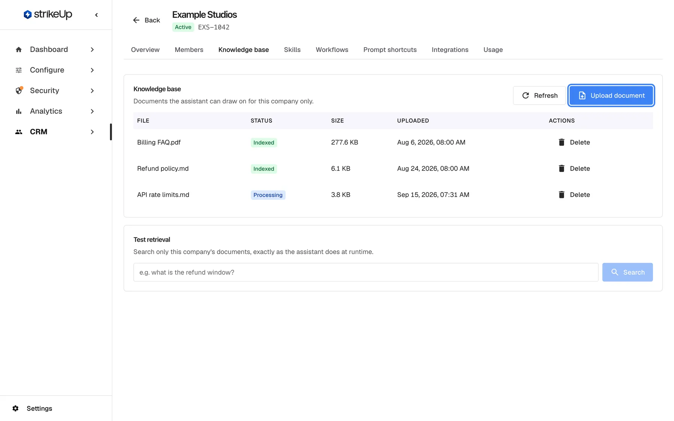Refresh the knowledge base list

(539, 95)
